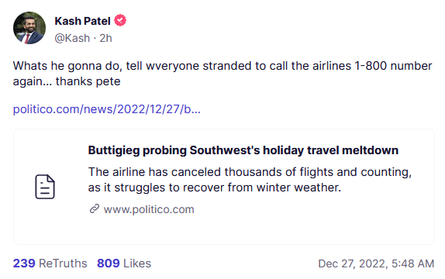445x279 pixels.
Task: Follow the politico.com/news/2022/12/27 link
Action: click(107, 109)
